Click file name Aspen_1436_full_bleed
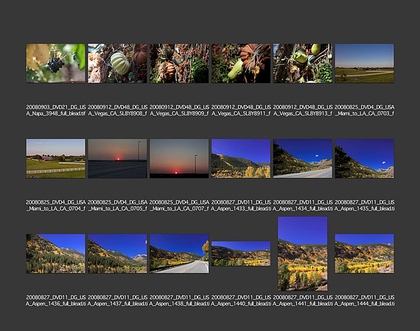 click(56, 301)
